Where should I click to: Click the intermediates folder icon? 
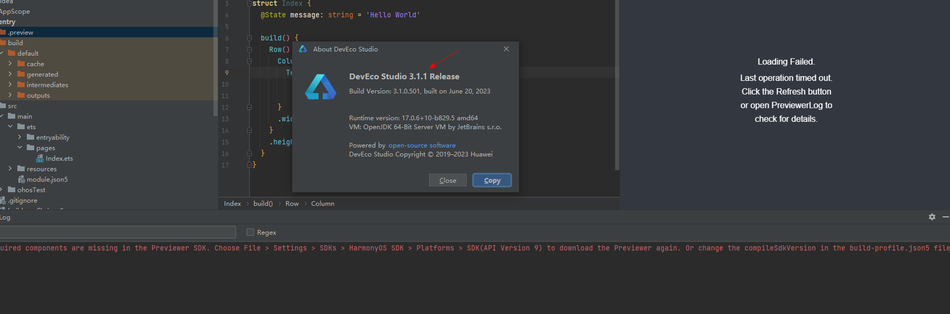click(21, 85)
